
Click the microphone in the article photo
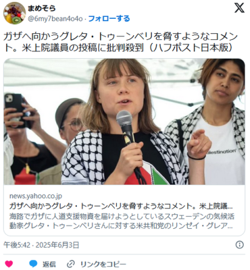[x=126, y=125]
